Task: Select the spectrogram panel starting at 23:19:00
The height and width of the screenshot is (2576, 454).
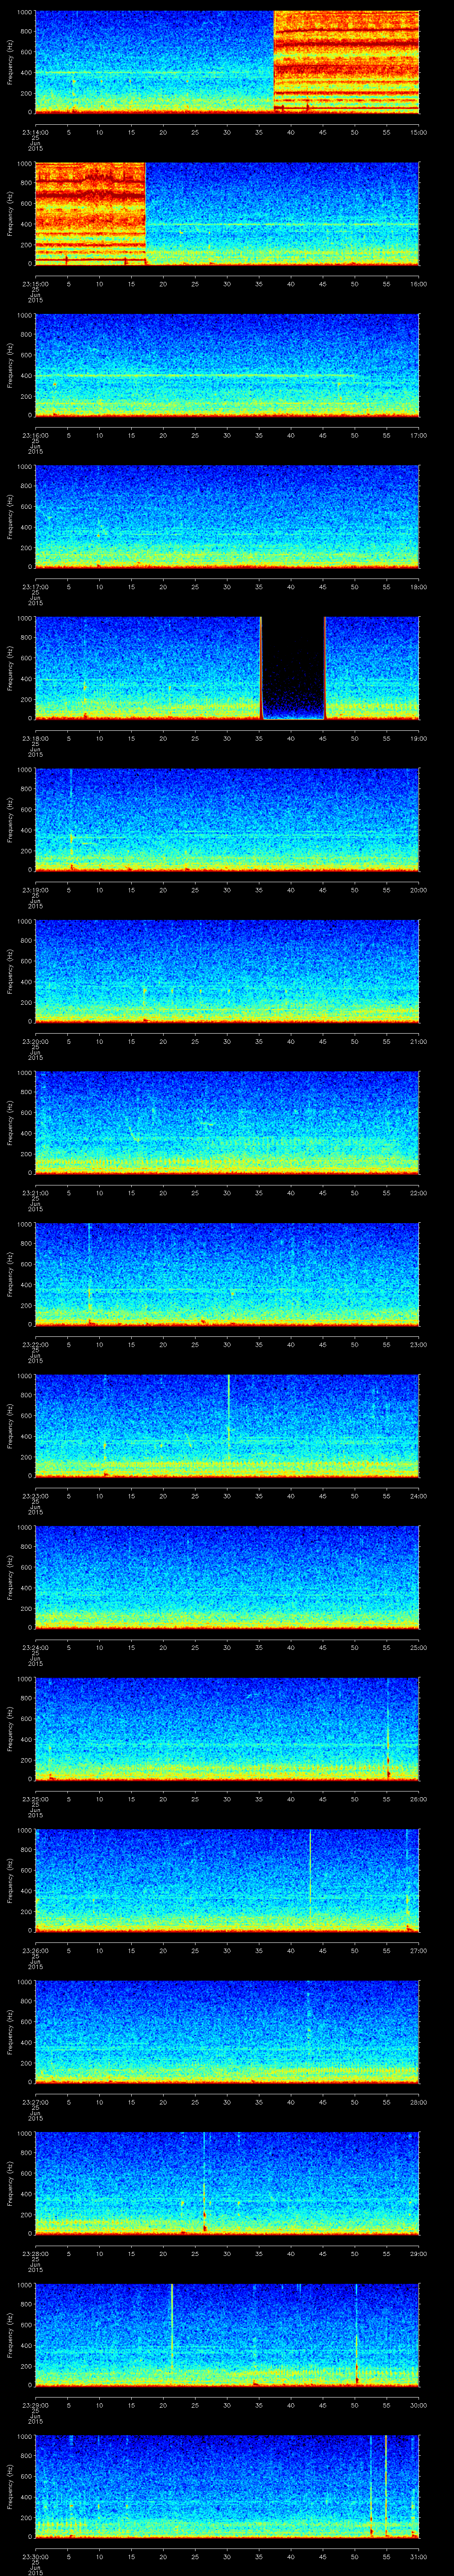Action: [227, 820]
